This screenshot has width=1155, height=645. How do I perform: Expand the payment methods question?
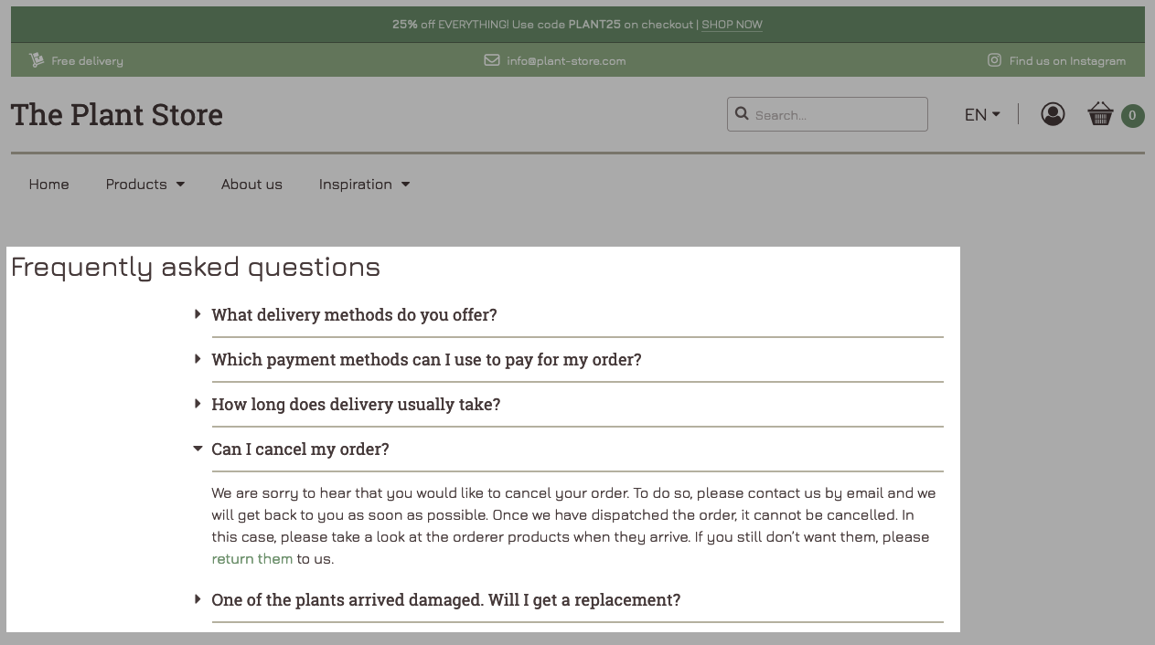(426, 359)
